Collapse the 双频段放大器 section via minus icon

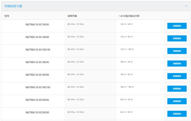(186, 6)
